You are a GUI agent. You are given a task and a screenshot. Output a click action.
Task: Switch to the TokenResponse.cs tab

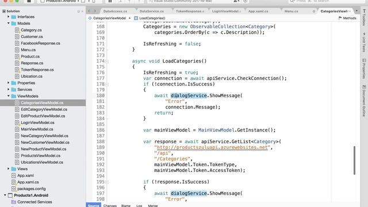(190, 11)
